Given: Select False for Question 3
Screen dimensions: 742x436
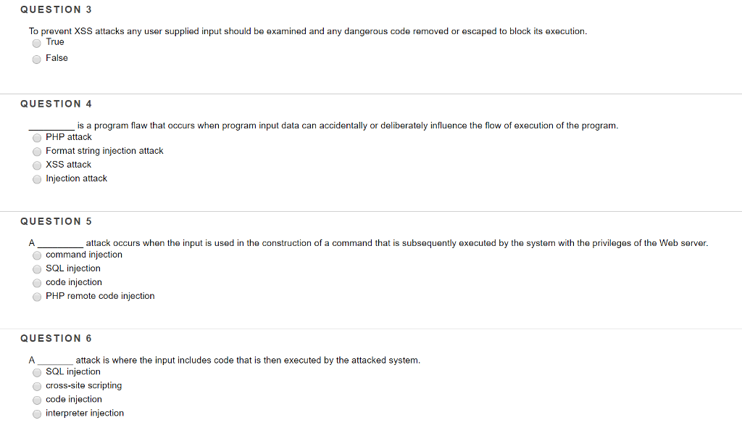Looking at the screenshot, I should (x=36, y=59).
